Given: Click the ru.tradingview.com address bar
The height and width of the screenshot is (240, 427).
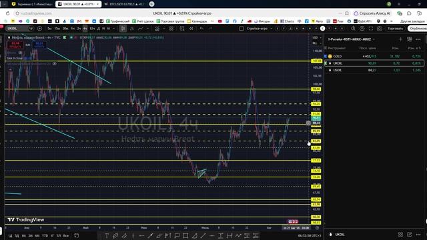Looking at the screenshot, I should (x=36, y=13).
